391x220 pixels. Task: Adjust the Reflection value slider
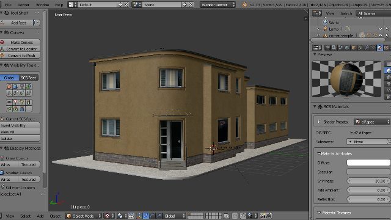coord(368,199)
